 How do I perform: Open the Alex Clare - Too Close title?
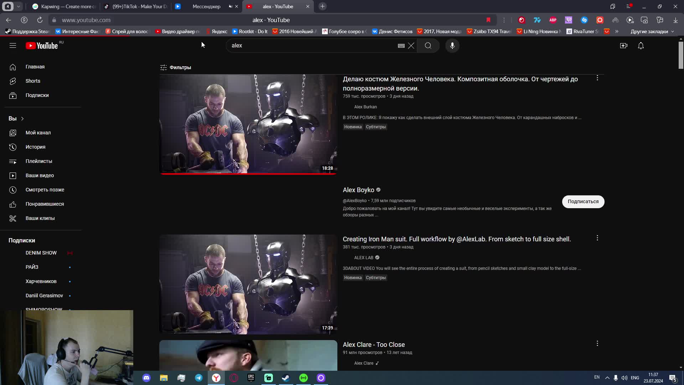[x=374, y=345]
